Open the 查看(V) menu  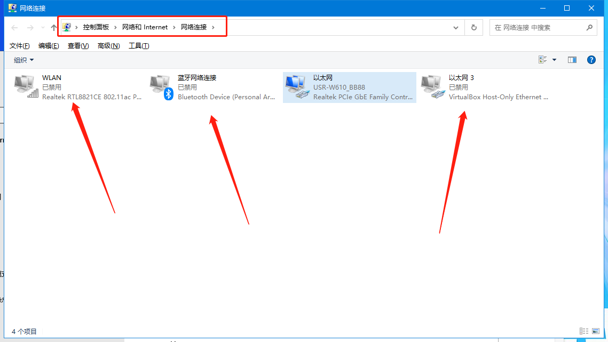tap(78, 46)
